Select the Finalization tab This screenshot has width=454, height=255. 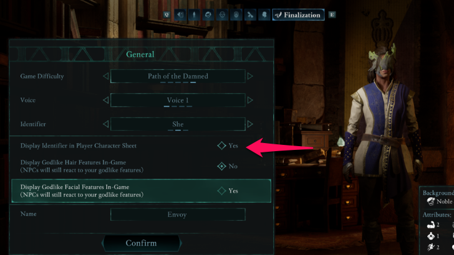(x=298, y=15)
